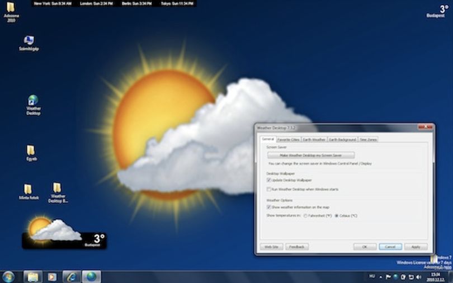Image resolution: width=453 pixels, height=283 pixels.
Task: Open the Earth Weather tab
Action: pyautogui.click(x=314, y=139)
